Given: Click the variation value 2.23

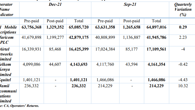Looking at the screenshot, I should pyautogui.click(x=183, y=37).
